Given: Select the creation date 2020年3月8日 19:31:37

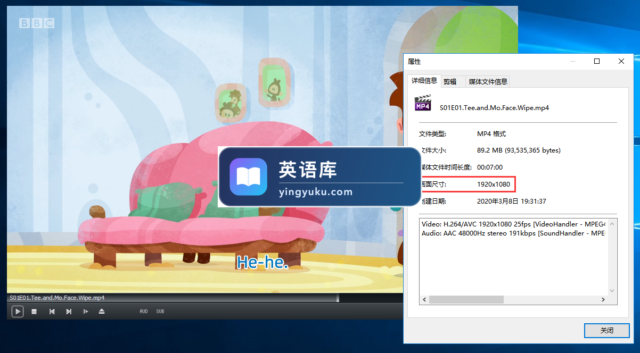Looking at the screenshot, I should point(512,201).
